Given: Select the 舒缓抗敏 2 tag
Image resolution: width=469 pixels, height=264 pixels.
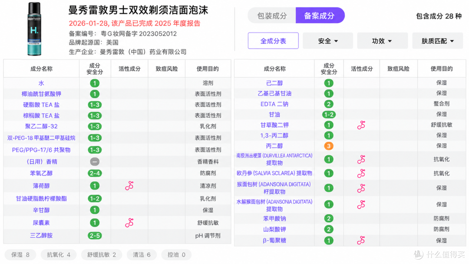Looking at the screenshot, I should [x=102, y=255].
